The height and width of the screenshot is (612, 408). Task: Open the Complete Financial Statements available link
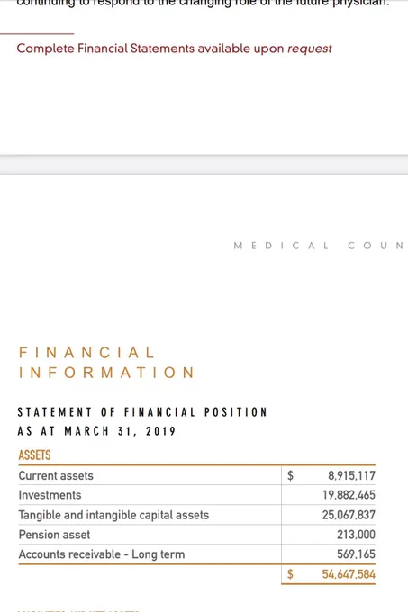174,49
